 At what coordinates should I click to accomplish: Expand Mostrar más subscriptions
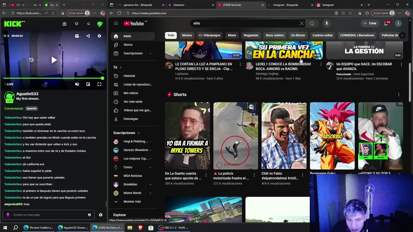coord(133,201)
